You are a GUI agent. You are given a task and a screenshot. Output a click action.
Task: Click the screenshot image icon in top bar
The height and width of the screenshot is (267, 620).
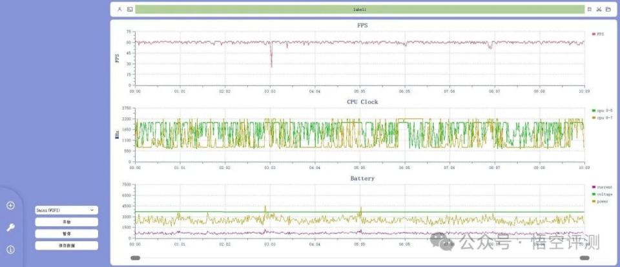click(x=130, y=10)
